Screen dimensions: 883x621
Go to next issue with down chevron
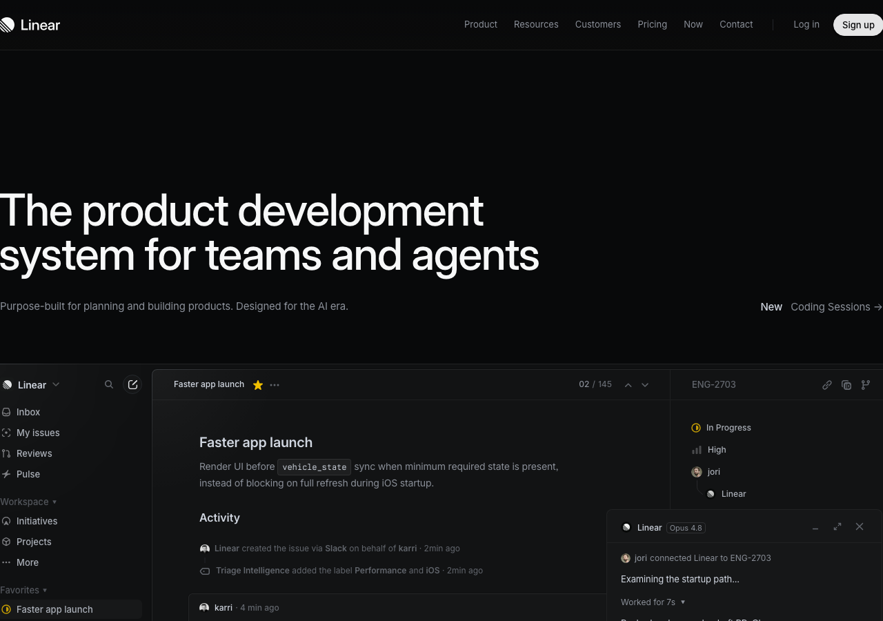click(645, 385)
